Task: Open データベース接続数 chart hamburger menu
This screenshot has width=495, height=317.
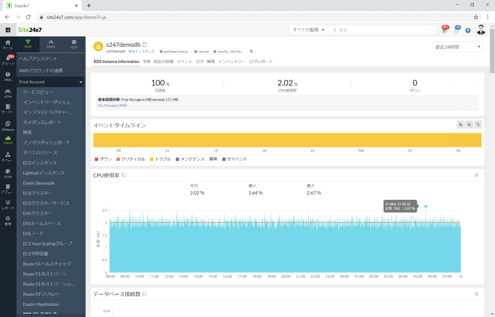Action: click(476, 294)
